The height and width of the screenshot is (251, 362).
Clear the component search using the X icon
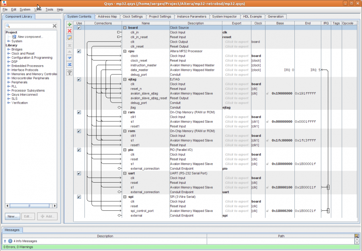pos(54,25)
